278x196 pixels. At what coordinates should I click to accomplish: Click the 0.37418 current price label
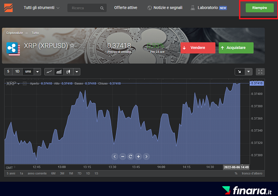257,83
